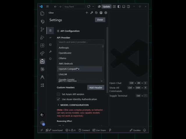Image resolution: width=186 pixels, height=139 pixels.
Task: Open Cline history clock icon
Action: [96, 13]
